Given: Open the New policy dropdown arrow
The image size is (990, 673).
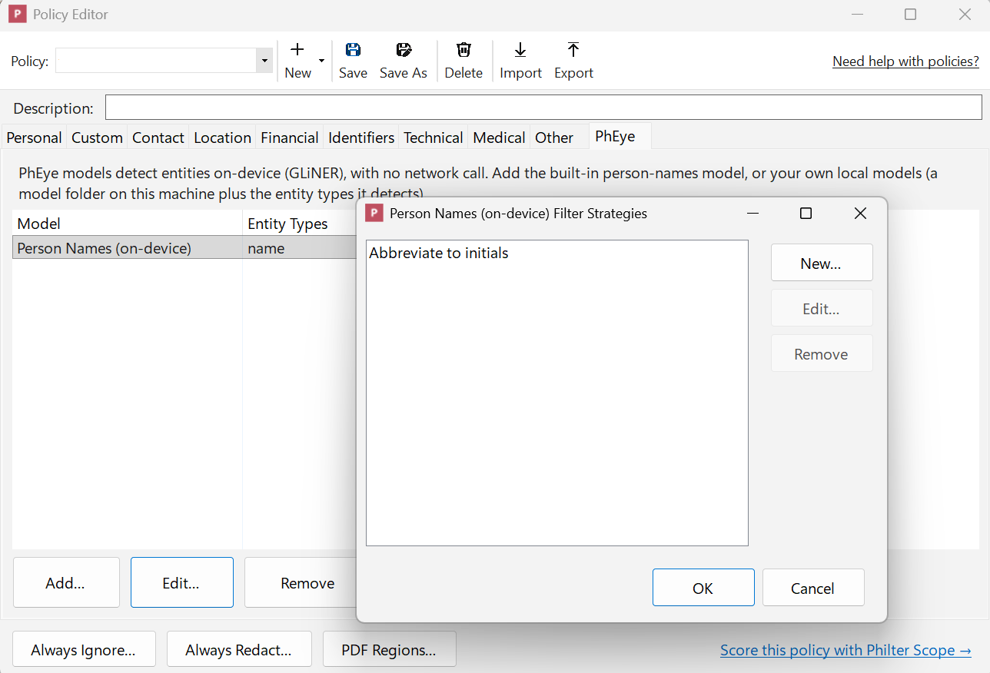Looking at the screenshot, I should (x=321, y=61).
